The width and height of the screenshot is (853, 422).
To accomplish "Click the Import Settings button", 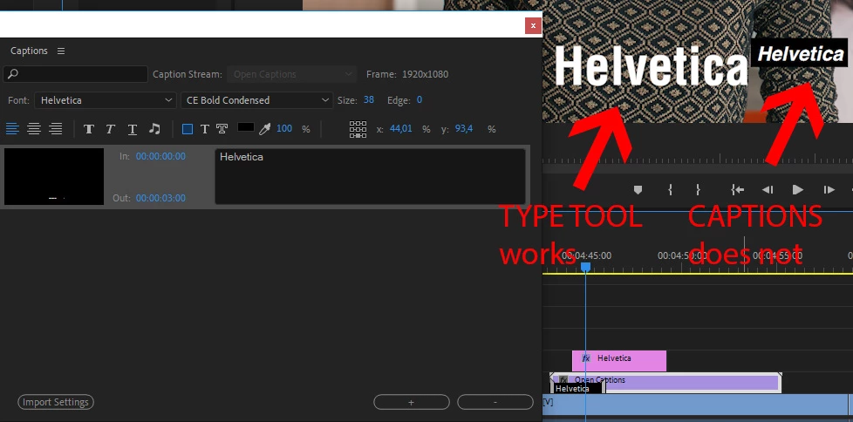I will 56,403.
